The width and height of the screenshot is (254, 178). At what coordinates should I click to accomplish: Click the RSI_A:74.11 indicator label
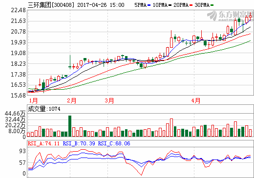tap(43, 143)
